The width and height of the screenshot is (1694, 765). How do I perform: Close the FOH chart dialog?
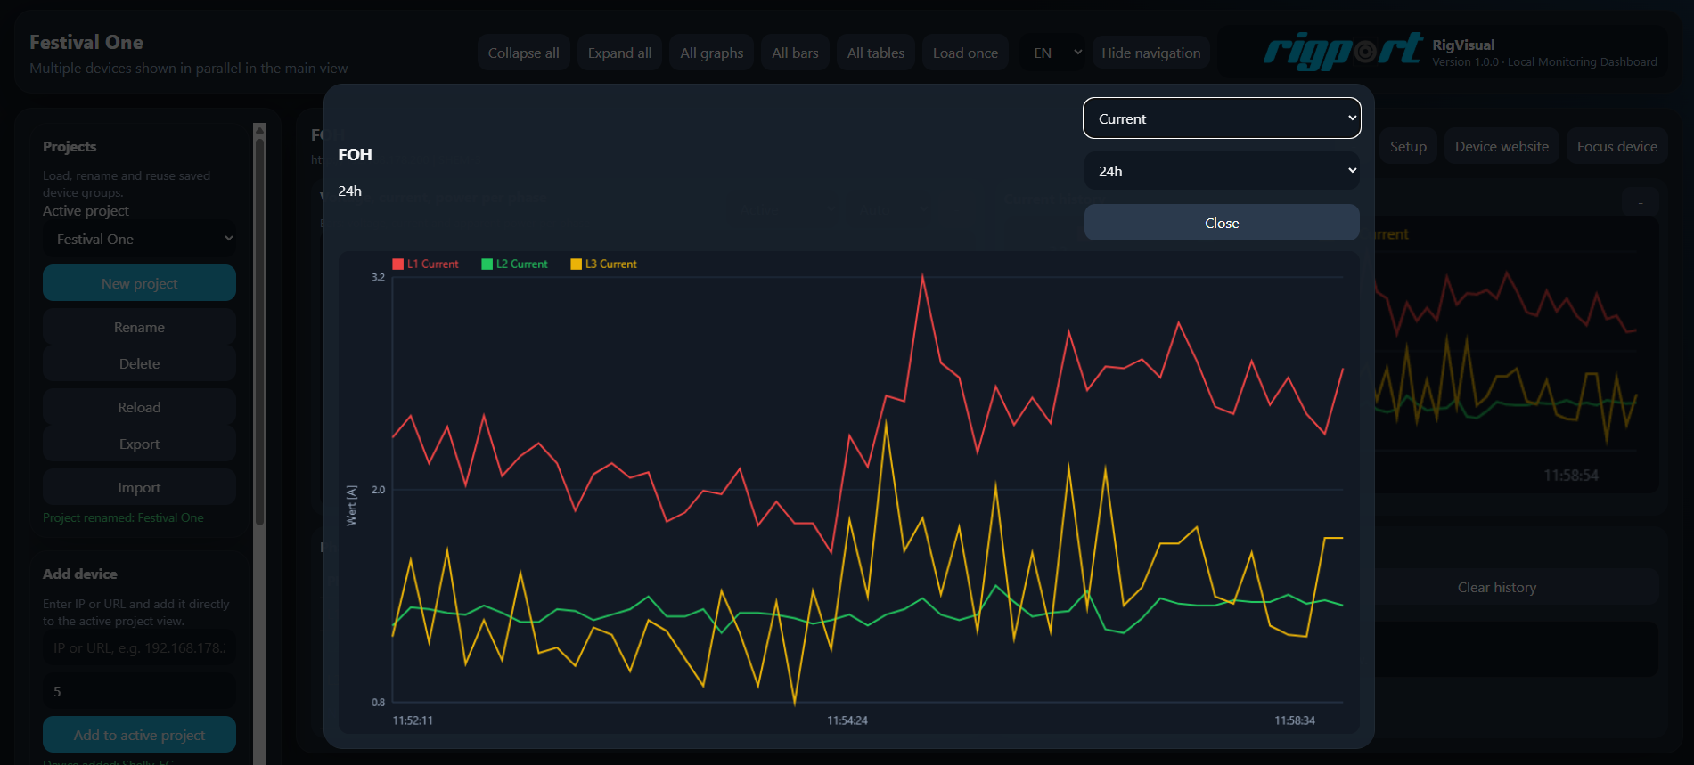coord(1221,223)
